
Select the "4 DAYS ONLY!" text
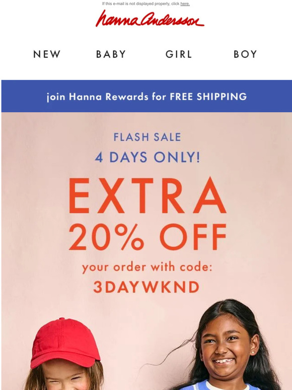(148, 157)
